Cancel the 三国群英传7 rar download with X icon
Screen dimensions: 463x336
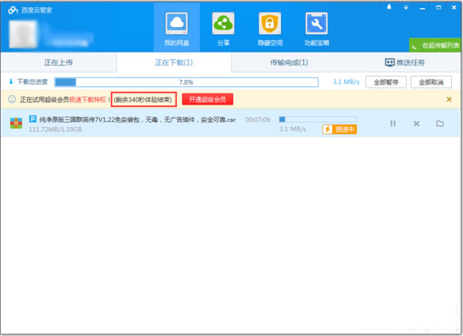point(417,124)
